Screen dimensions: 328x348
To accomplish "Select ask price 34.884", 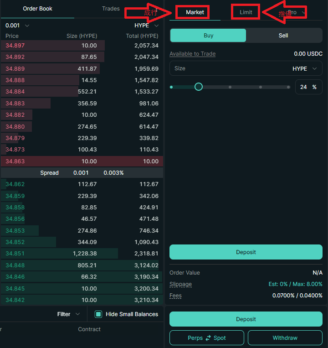I will 15,92.
